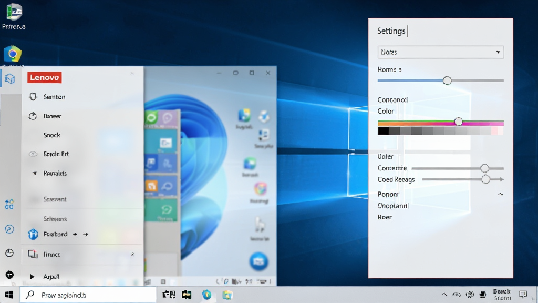Open the clock icon in left sidebar
Image resolution: width=538 pixels, height=303 pixels.
(x=9, y=253)
